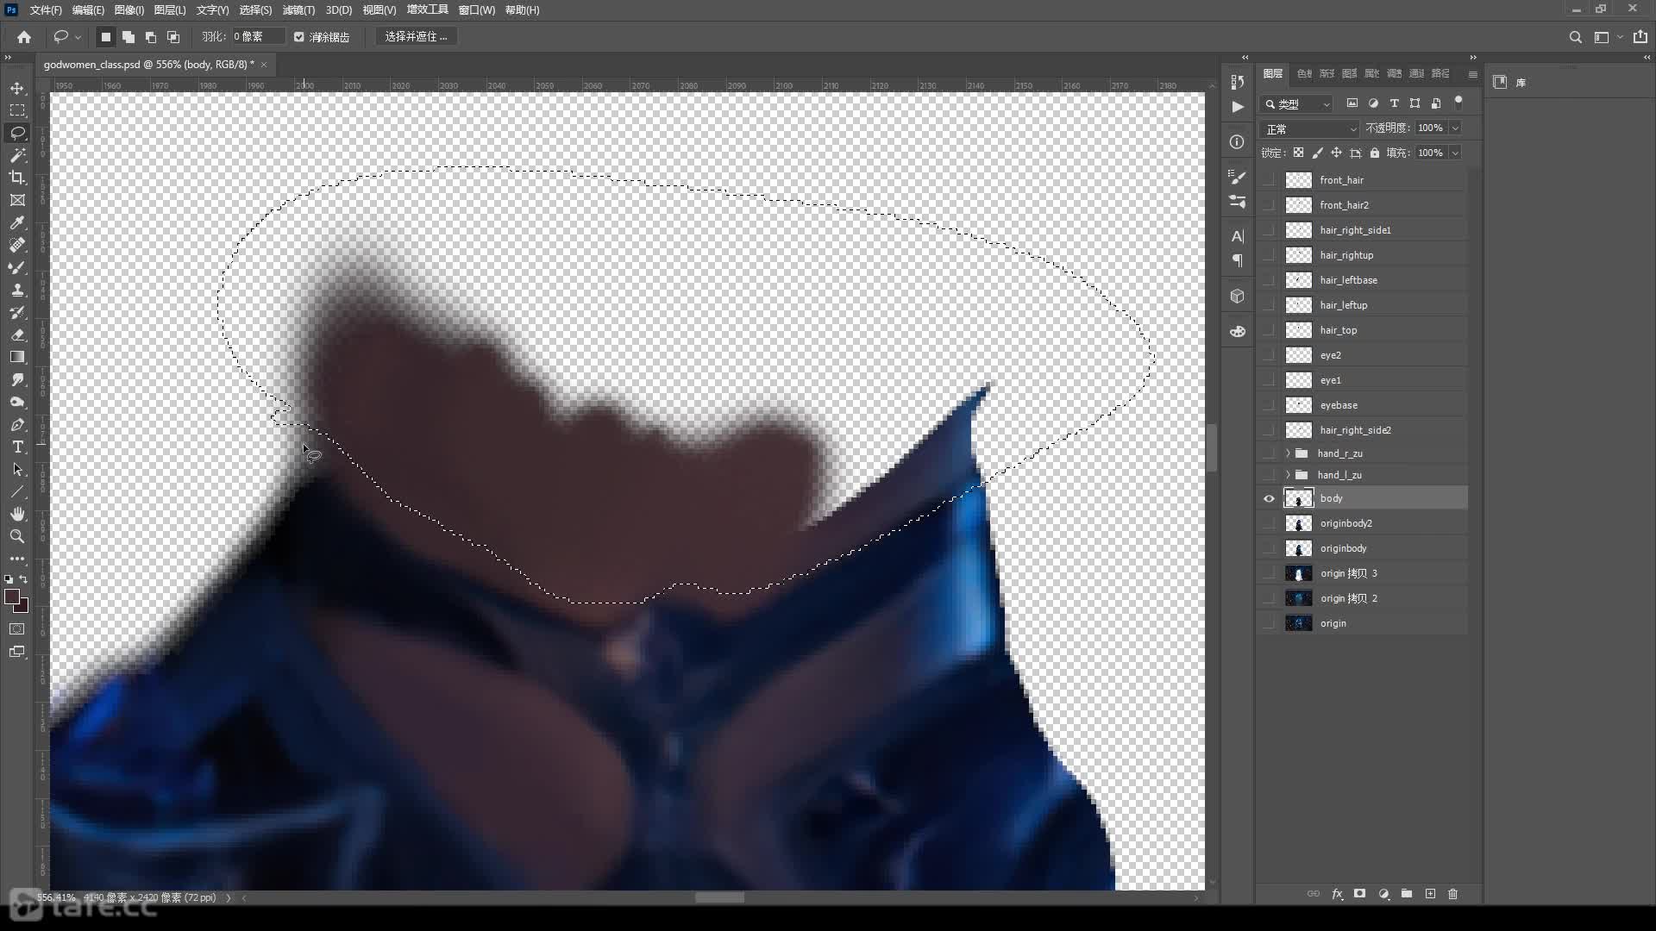Open the 文件(F) menu
Screen dimensions: 1656x931
[46, 9]
